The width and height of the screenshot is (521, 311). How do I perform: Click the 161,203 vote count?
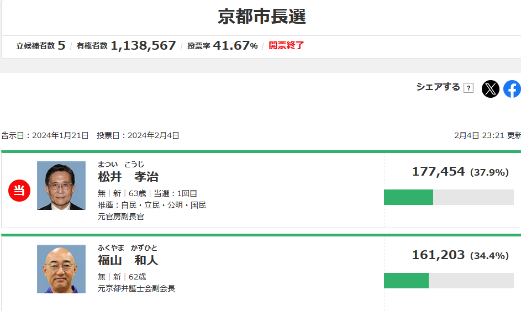(438, 255)
